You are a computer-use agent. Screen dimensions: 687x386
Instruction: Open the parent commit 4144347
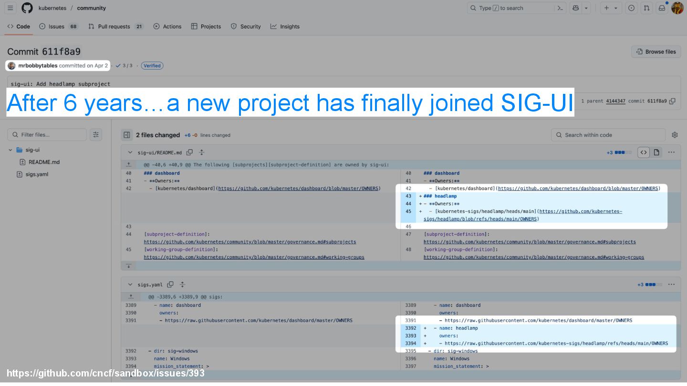615,101
